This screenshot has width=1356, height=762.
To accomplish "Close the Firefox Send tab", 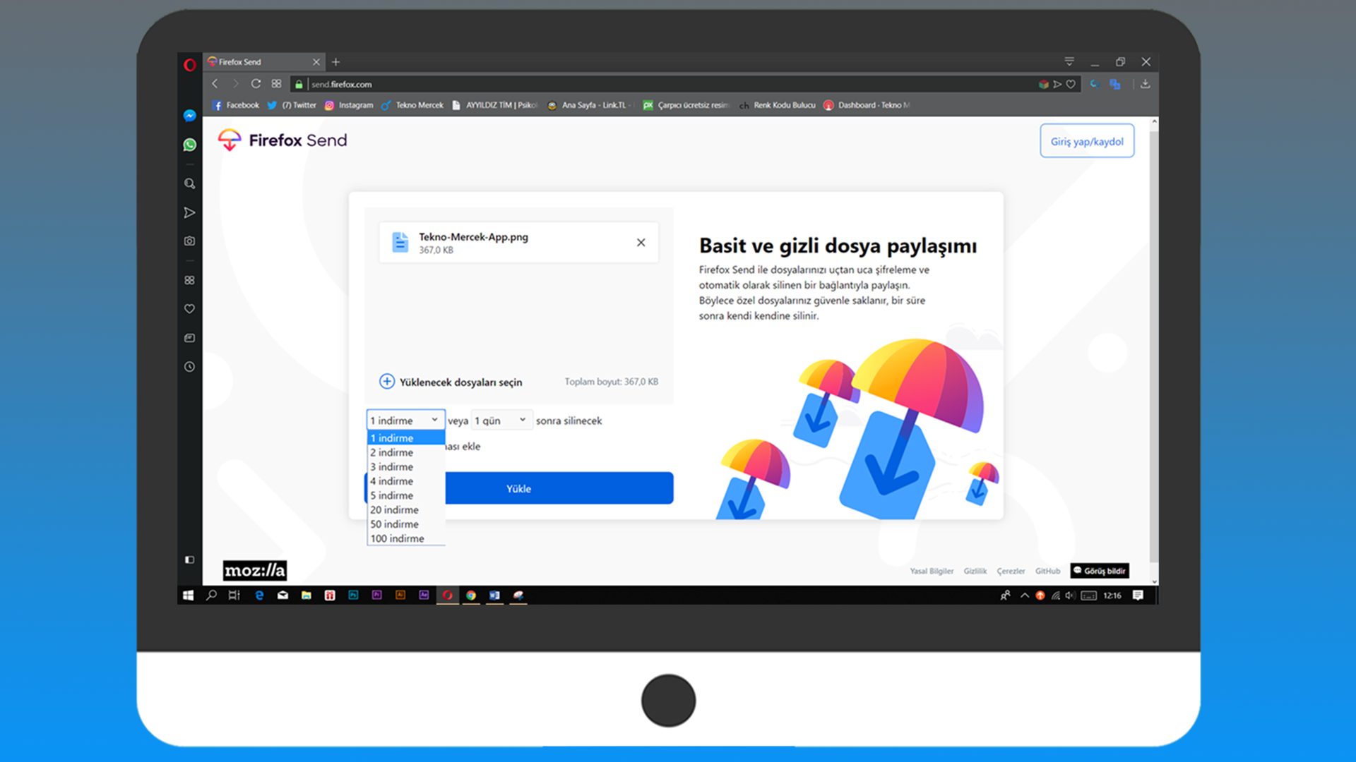I will click(316, 62).
